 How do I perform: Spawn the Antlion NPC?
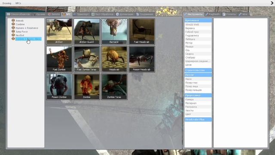(59, 31)
